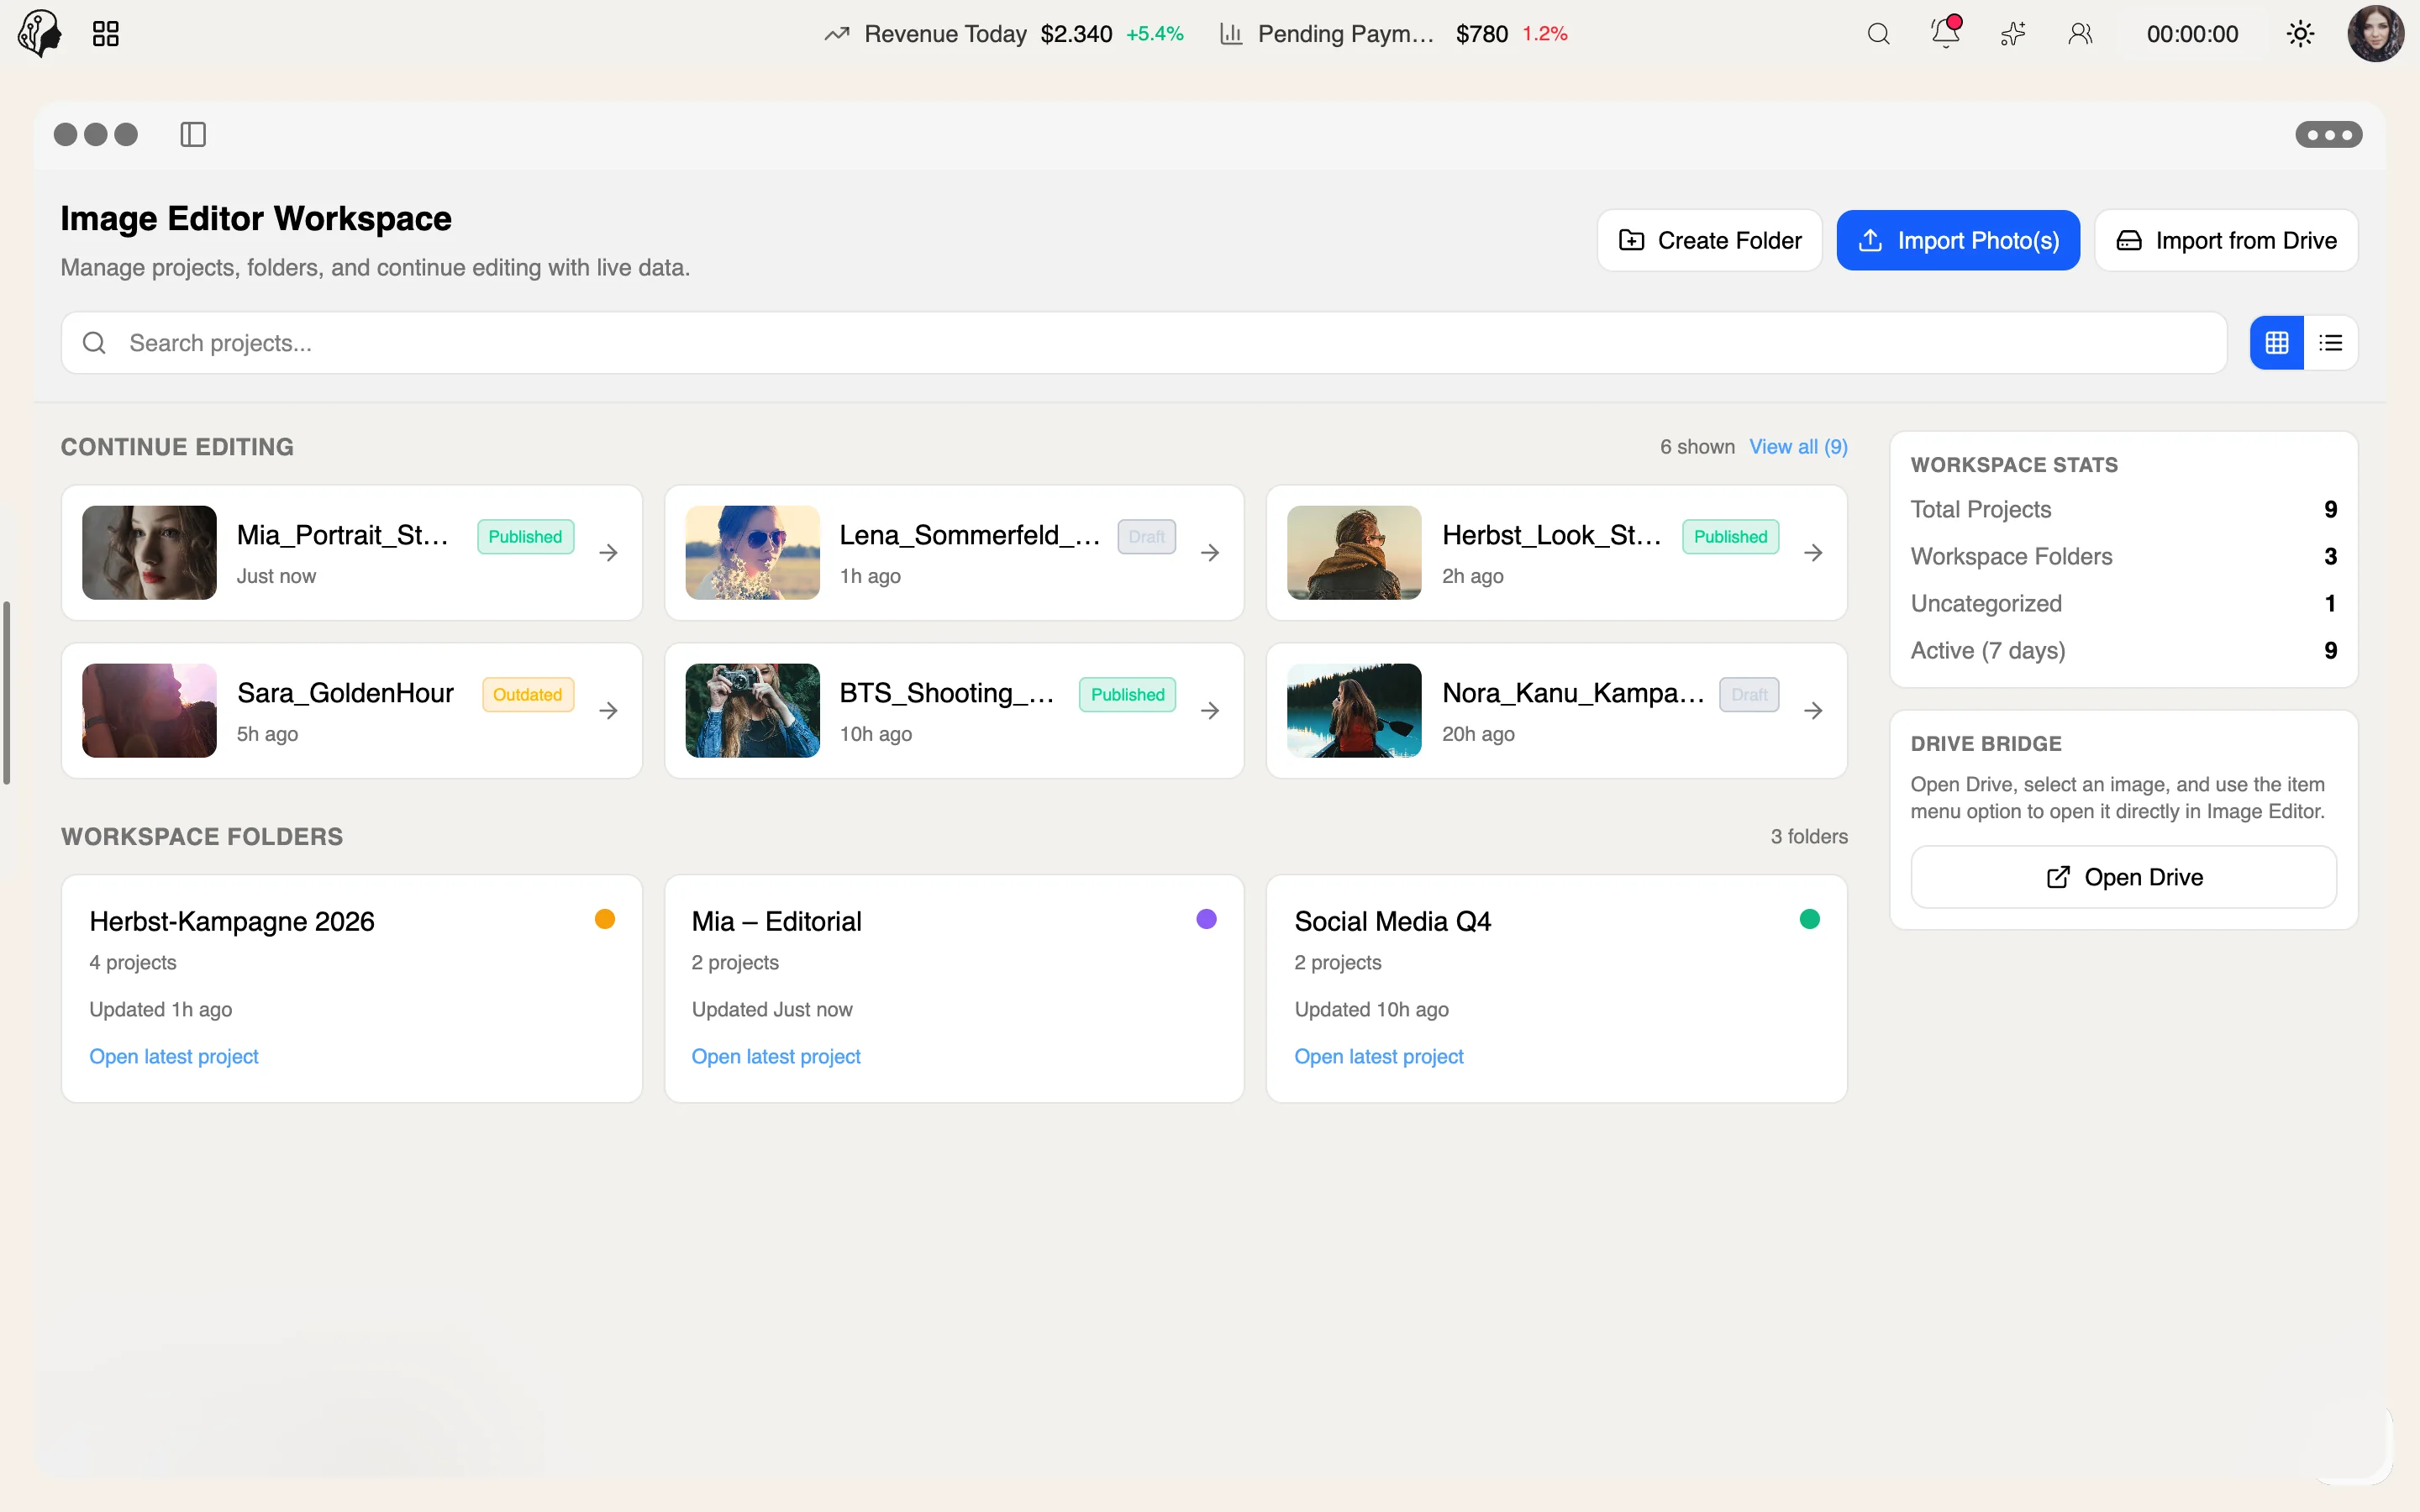The height and width of the screenshot is (1512, 2420).
Task: Open Mia_Portrait project arrow
Action: [608, 552]
